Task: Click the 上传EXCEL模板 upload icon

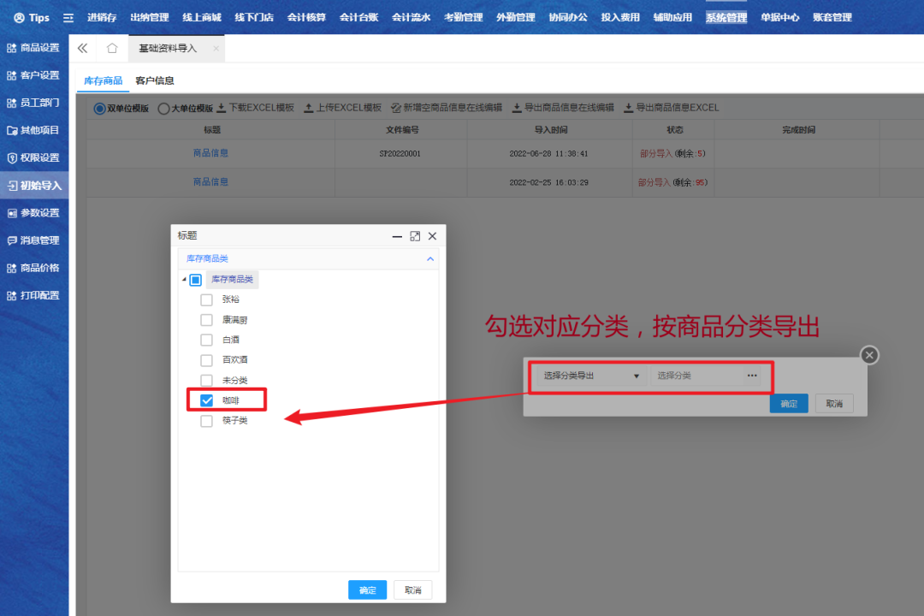Action: [x=309, y=108]
